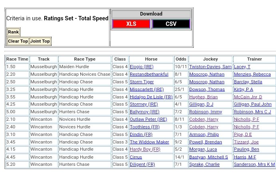View horse Storm Tiger
The image size is (276, 175).
pos(141,82)
